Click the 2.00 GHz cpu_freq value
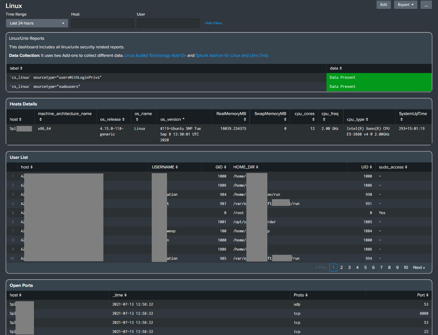 (330, 128)
